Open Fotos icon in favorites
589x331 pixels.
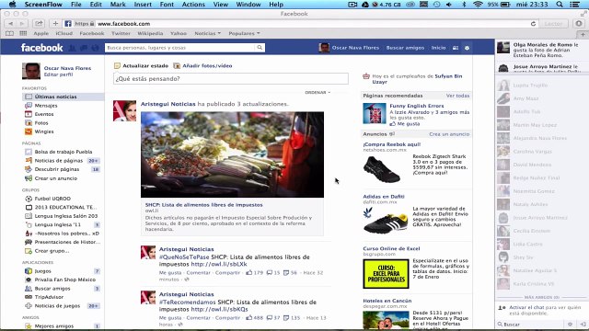pos(29,122)
